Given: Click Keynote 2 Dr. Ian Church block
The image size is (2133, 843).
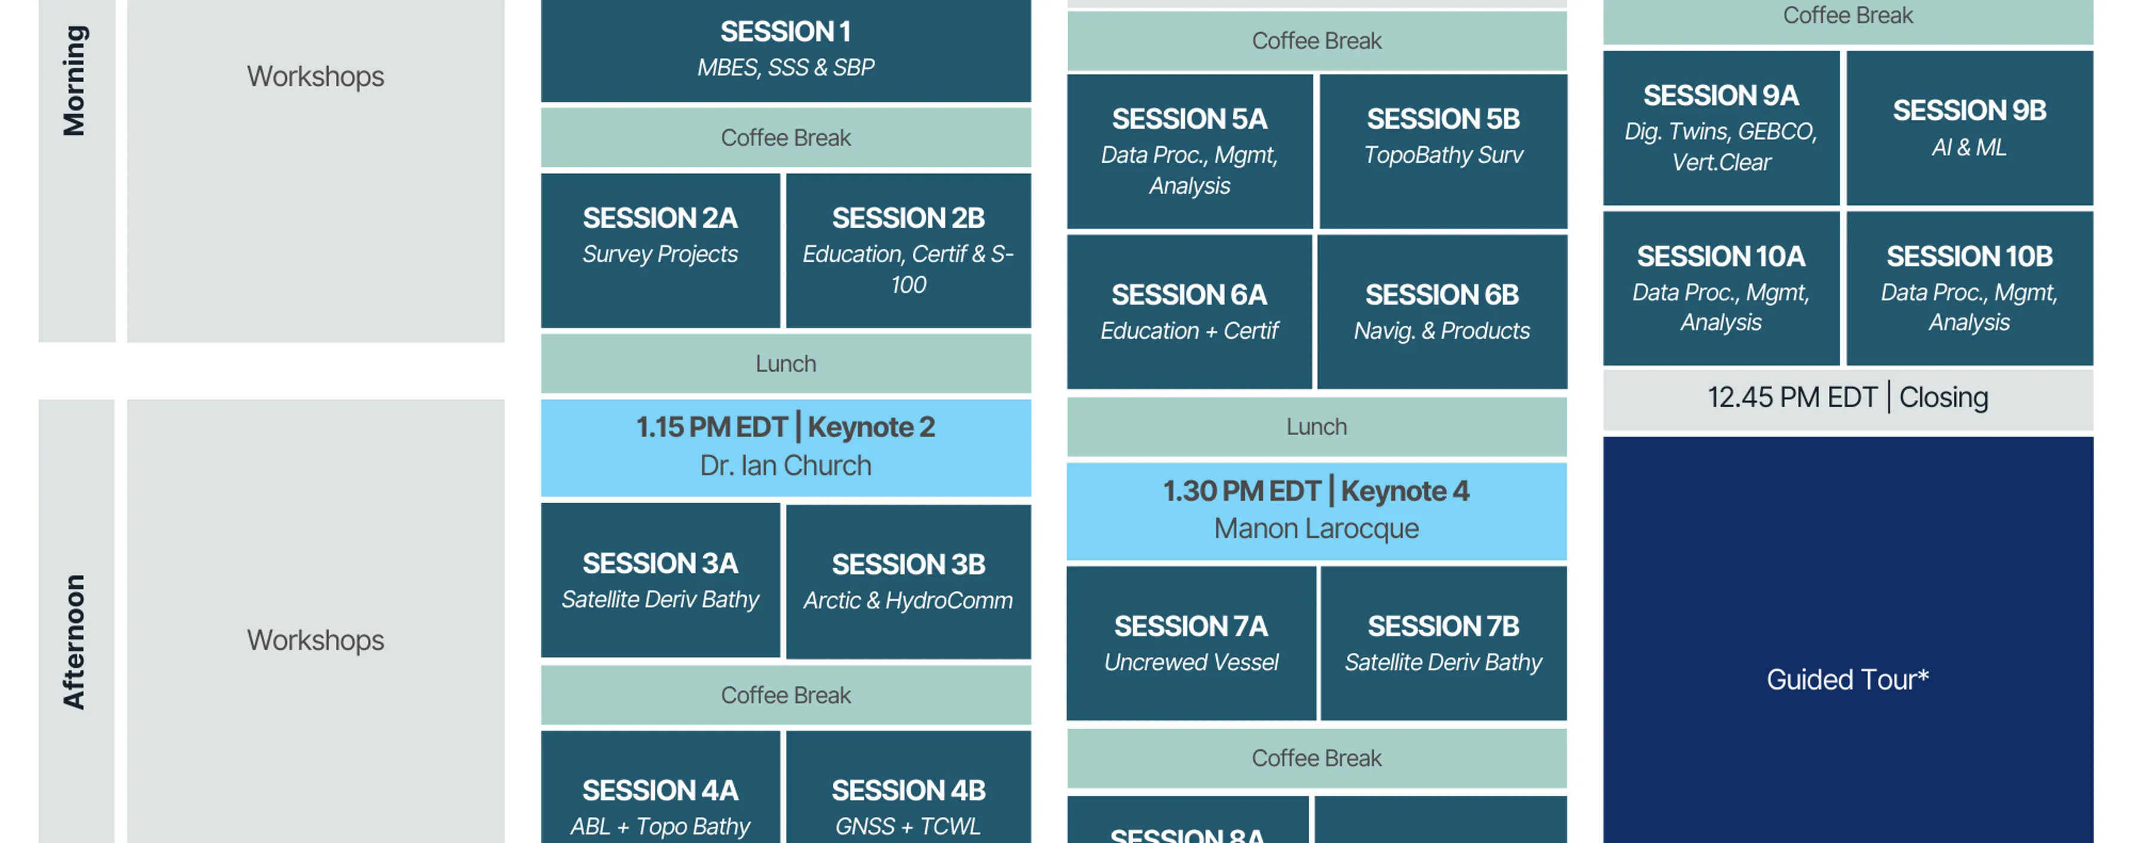Looking at the screenshot, I should pyautogui.click(x=785, y=447).
